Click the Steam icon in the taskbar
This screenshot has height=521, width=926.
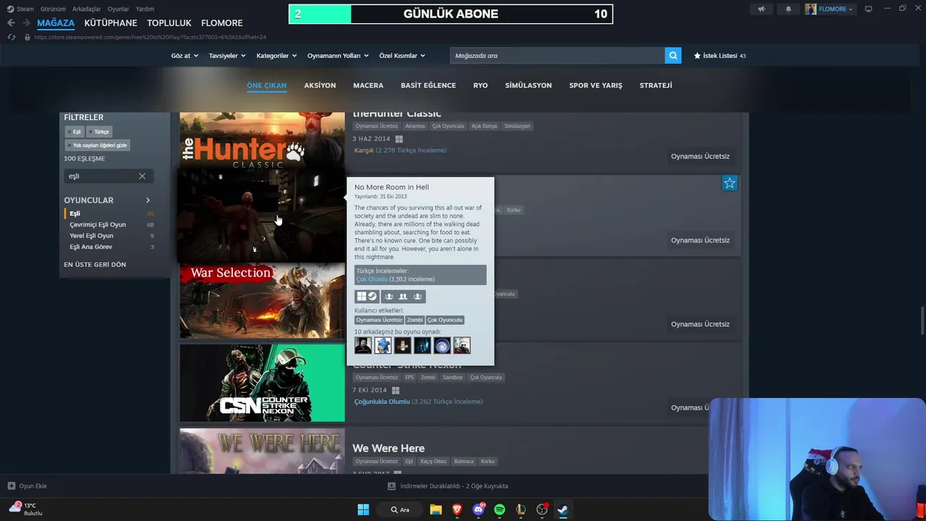(x=563, y=509)
